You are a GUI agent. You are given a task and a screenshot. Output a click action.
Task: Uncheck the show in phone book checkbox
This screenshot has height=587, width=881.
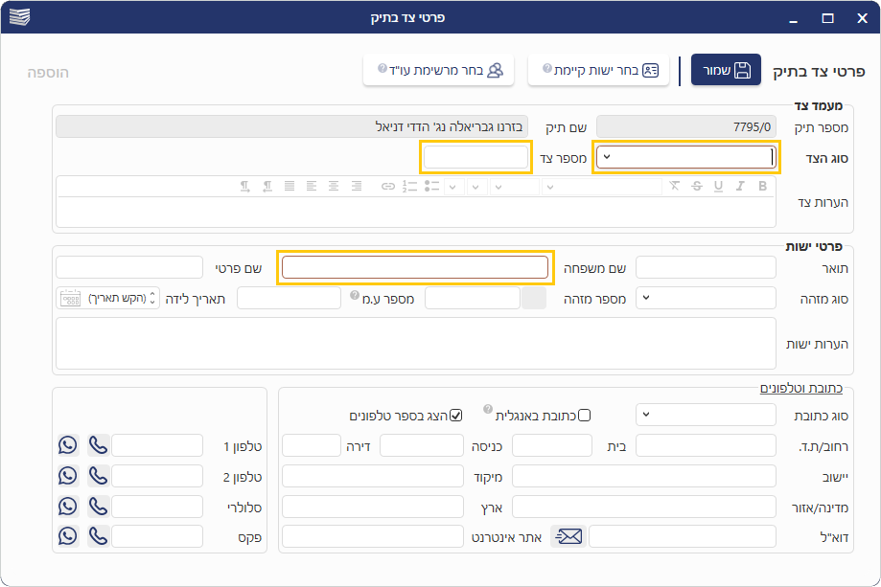[456, 415]
